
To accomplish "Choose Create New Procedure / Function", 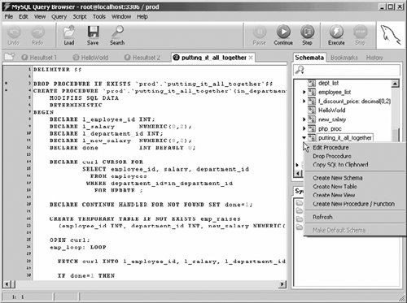I will [354, 204].
